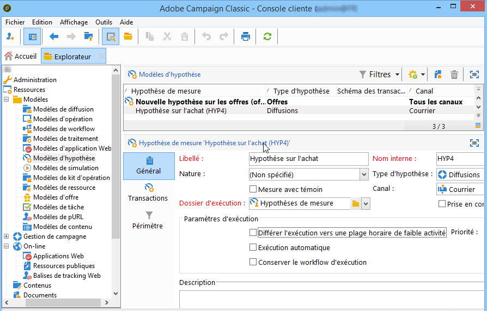Click the cut scissors icon
487x311 pixels.
click(x=167, y=36)
